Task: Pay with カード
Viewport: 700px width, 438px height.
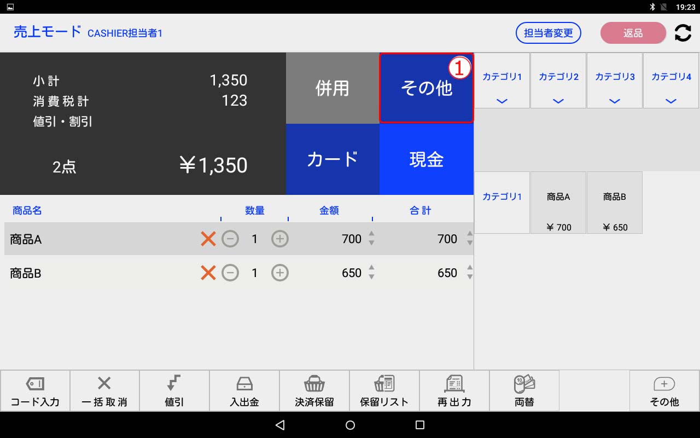Action: (x=332, y=159)
